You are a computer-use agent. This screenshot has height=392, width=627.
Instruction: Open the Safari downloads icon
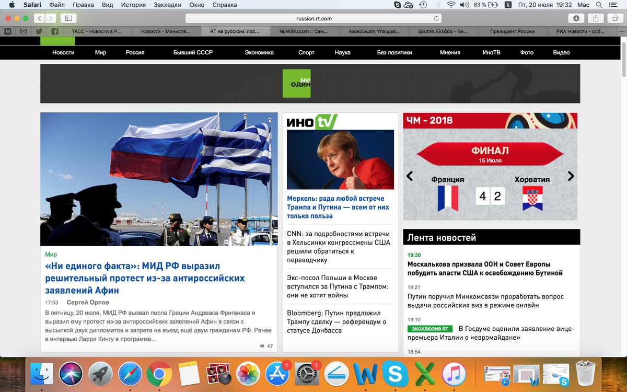[576, 18]
